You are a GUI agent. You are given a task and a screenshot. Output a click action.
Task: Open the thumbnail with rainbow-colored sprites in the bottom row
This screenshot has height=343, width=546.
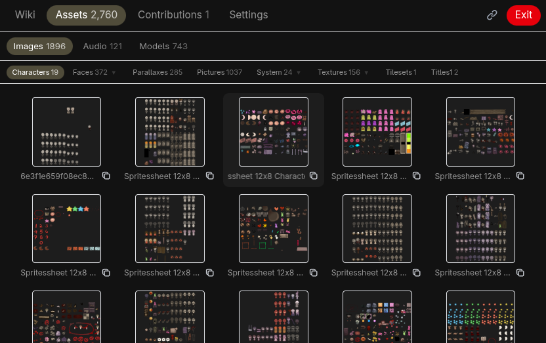(x=480, y=317)
